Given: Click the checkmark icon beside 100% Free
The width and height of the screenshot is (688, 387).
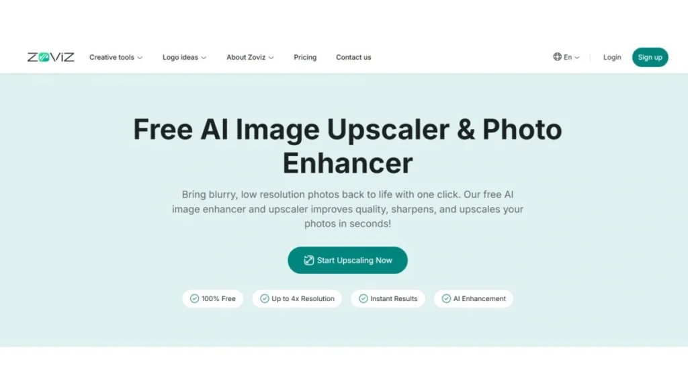Looking at the screenshot, I should (194, 298).
